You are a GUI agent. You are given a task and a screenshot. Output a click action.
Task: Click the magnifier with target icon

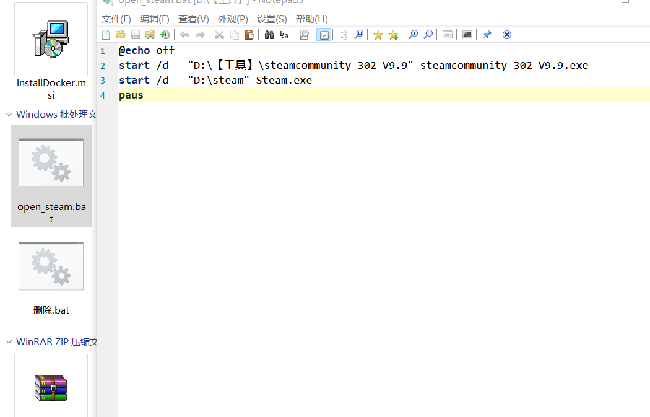(358, 35)
